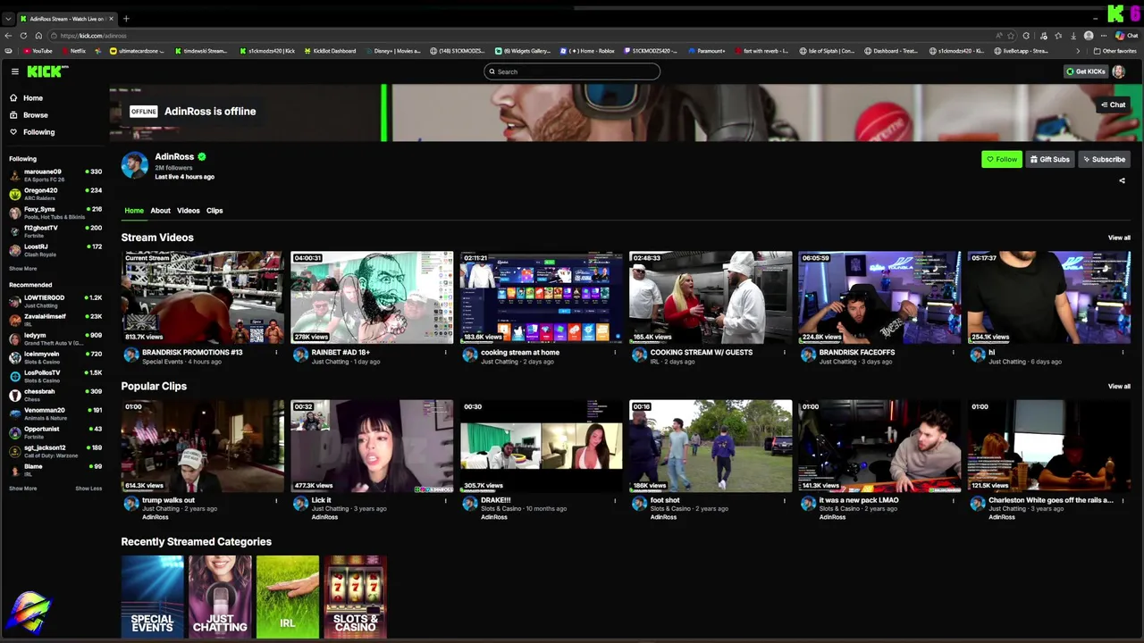
Task: Click the Get KICKs button
Action: coord(1086,71)
